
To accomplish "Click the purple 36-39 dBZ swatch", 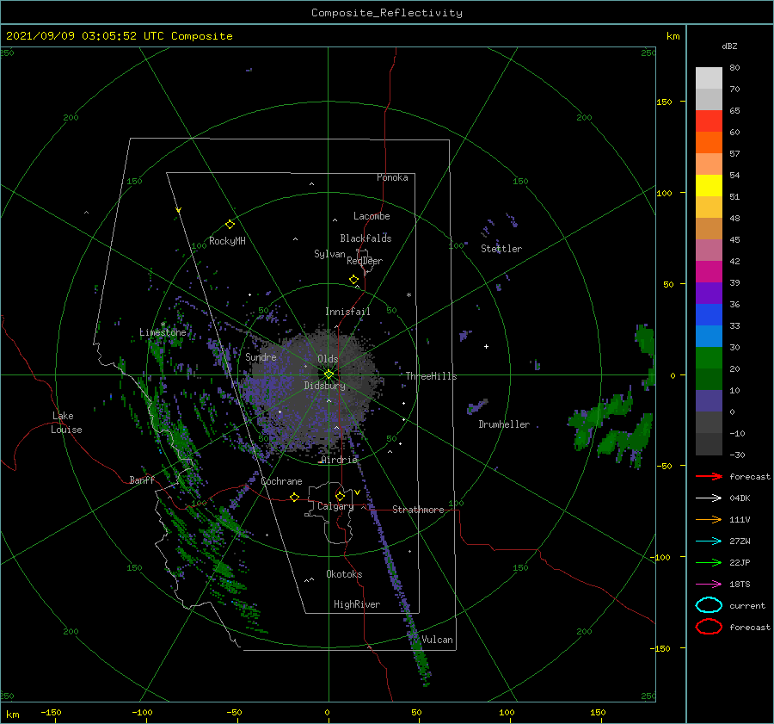I will click(x=709, y=294).
